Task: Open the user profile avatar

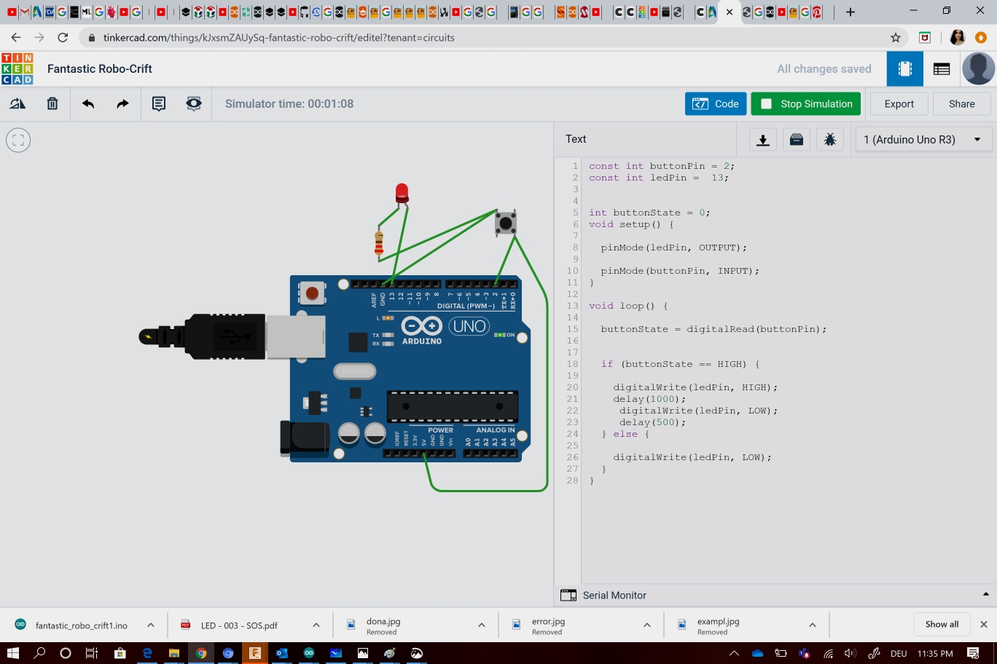Action: [979, 69]
